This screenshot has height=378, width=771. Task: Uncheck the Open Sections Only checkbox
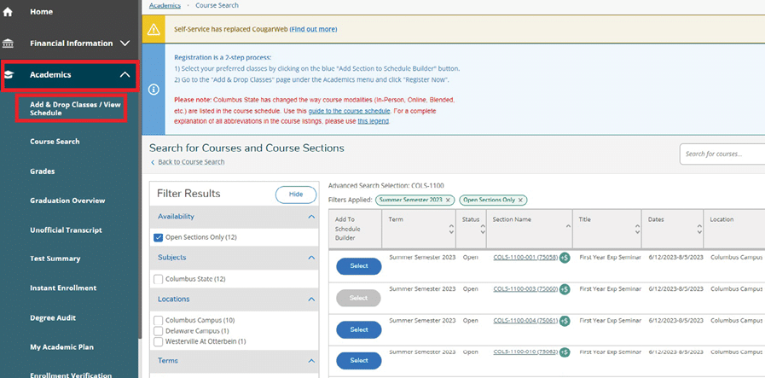point(159,237)
